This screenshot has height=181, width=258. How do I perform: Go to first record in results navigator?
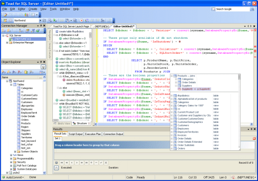click(x=62, y=163)
